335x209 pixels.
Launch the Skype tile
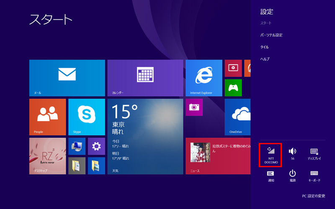point(87,117)
